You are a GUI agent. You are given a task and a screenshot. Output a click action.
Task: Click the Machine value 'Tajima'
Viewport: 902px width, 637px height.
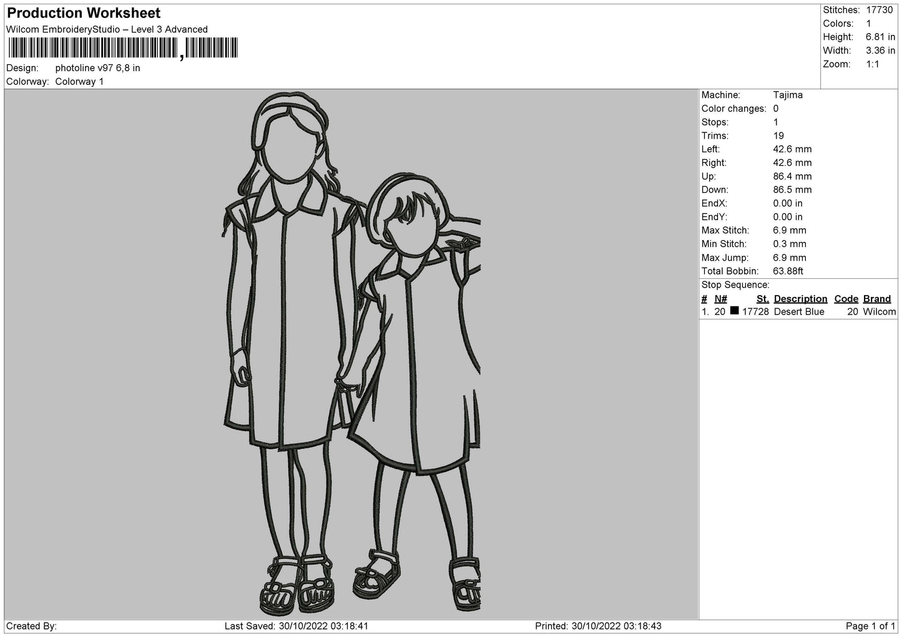pos(788,95)
